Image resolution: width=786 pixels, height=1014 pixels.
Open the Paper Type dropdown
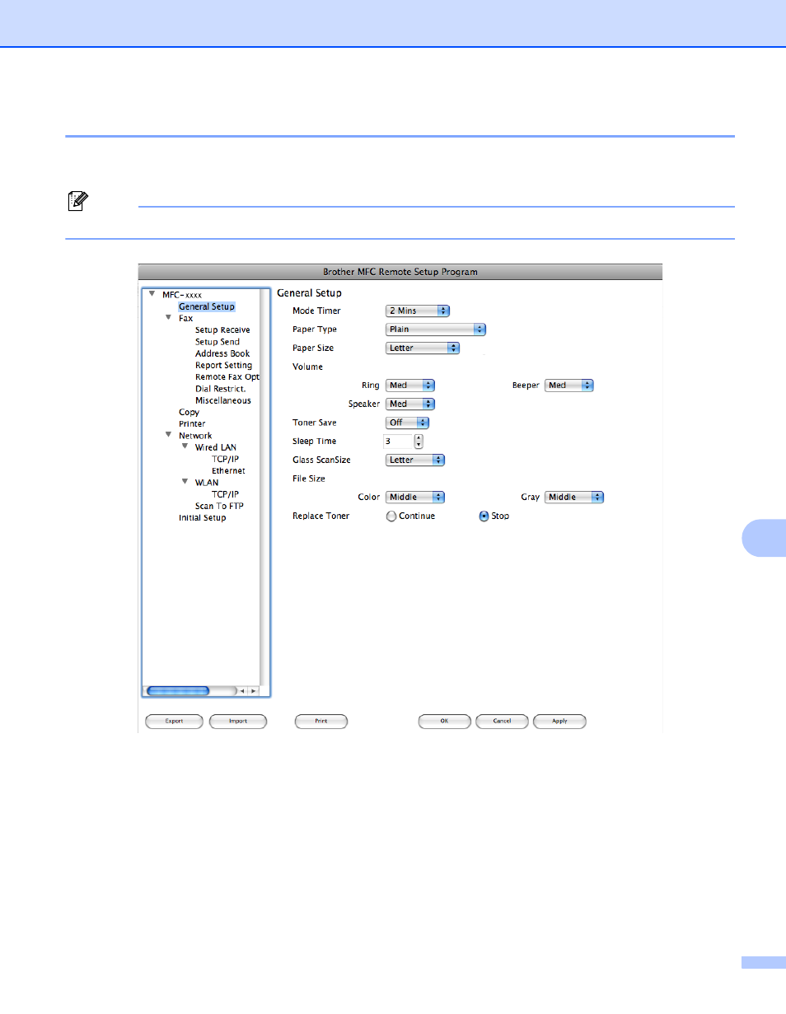coord(436,329)
